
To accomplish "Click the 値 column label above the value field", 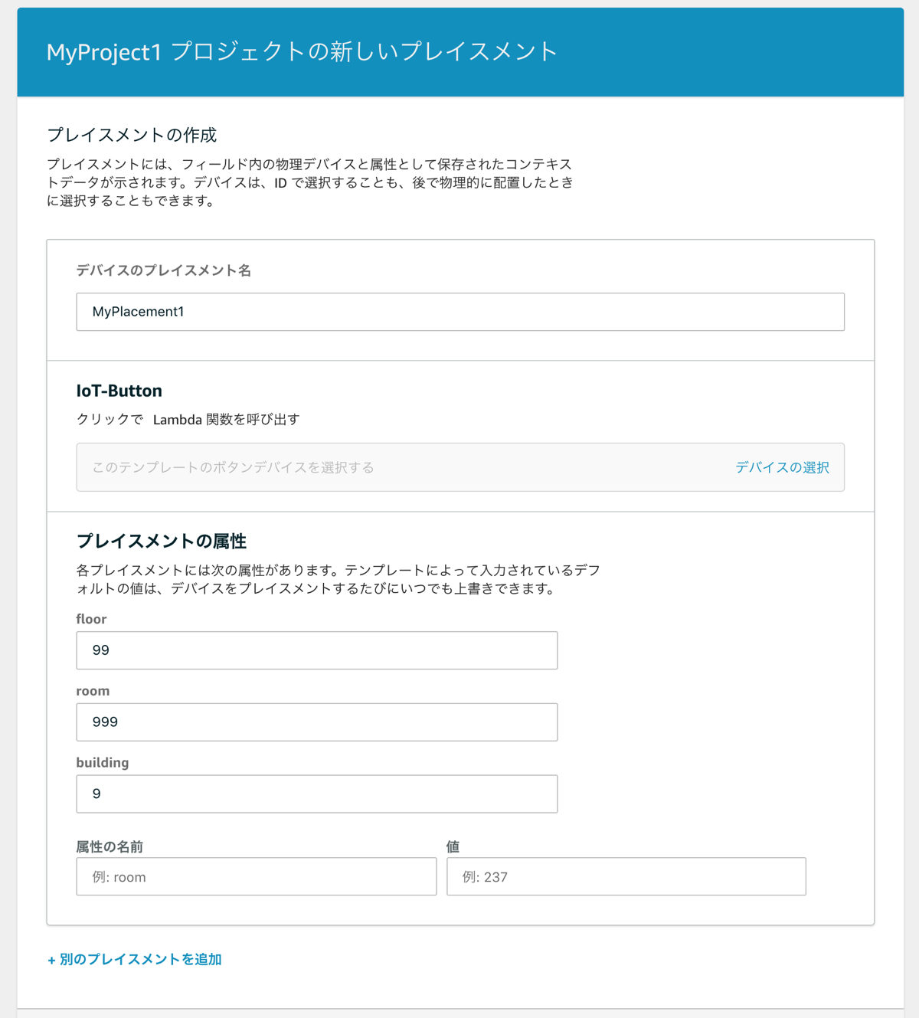I will 451,846.
